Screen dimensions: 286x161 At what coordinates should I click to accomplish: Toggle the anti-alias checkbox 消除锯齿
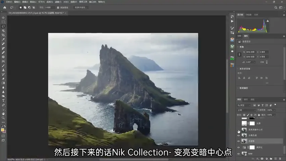click(58, 8)
